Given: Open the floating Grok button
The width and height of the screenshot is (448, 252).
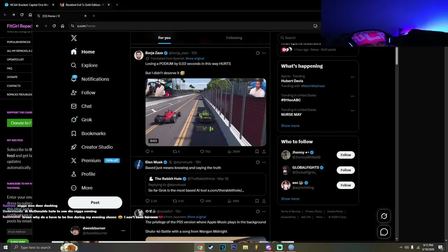Looking at the screenshot, I should pos(384,216).
